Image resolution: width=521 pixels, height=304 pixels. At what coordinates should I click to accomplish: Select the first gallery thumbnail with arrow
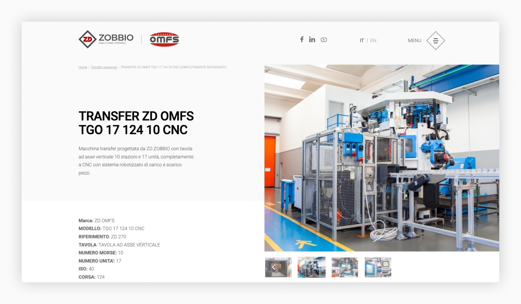point(278,267)
